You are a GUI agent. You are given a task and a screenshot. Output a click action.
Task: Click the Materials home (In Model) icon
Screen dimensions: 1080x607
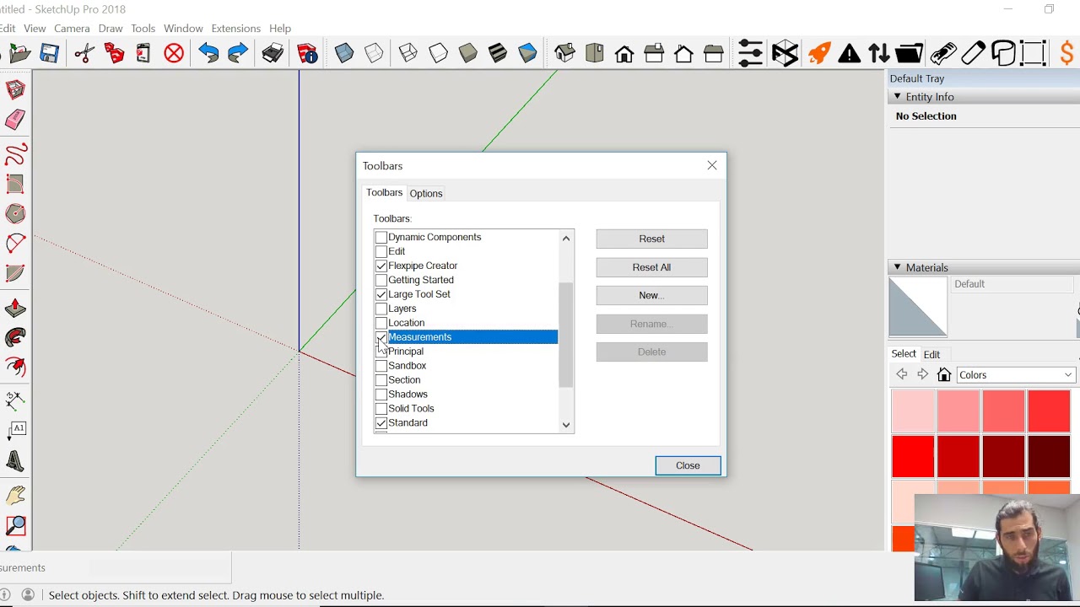[x=944, y=375]
